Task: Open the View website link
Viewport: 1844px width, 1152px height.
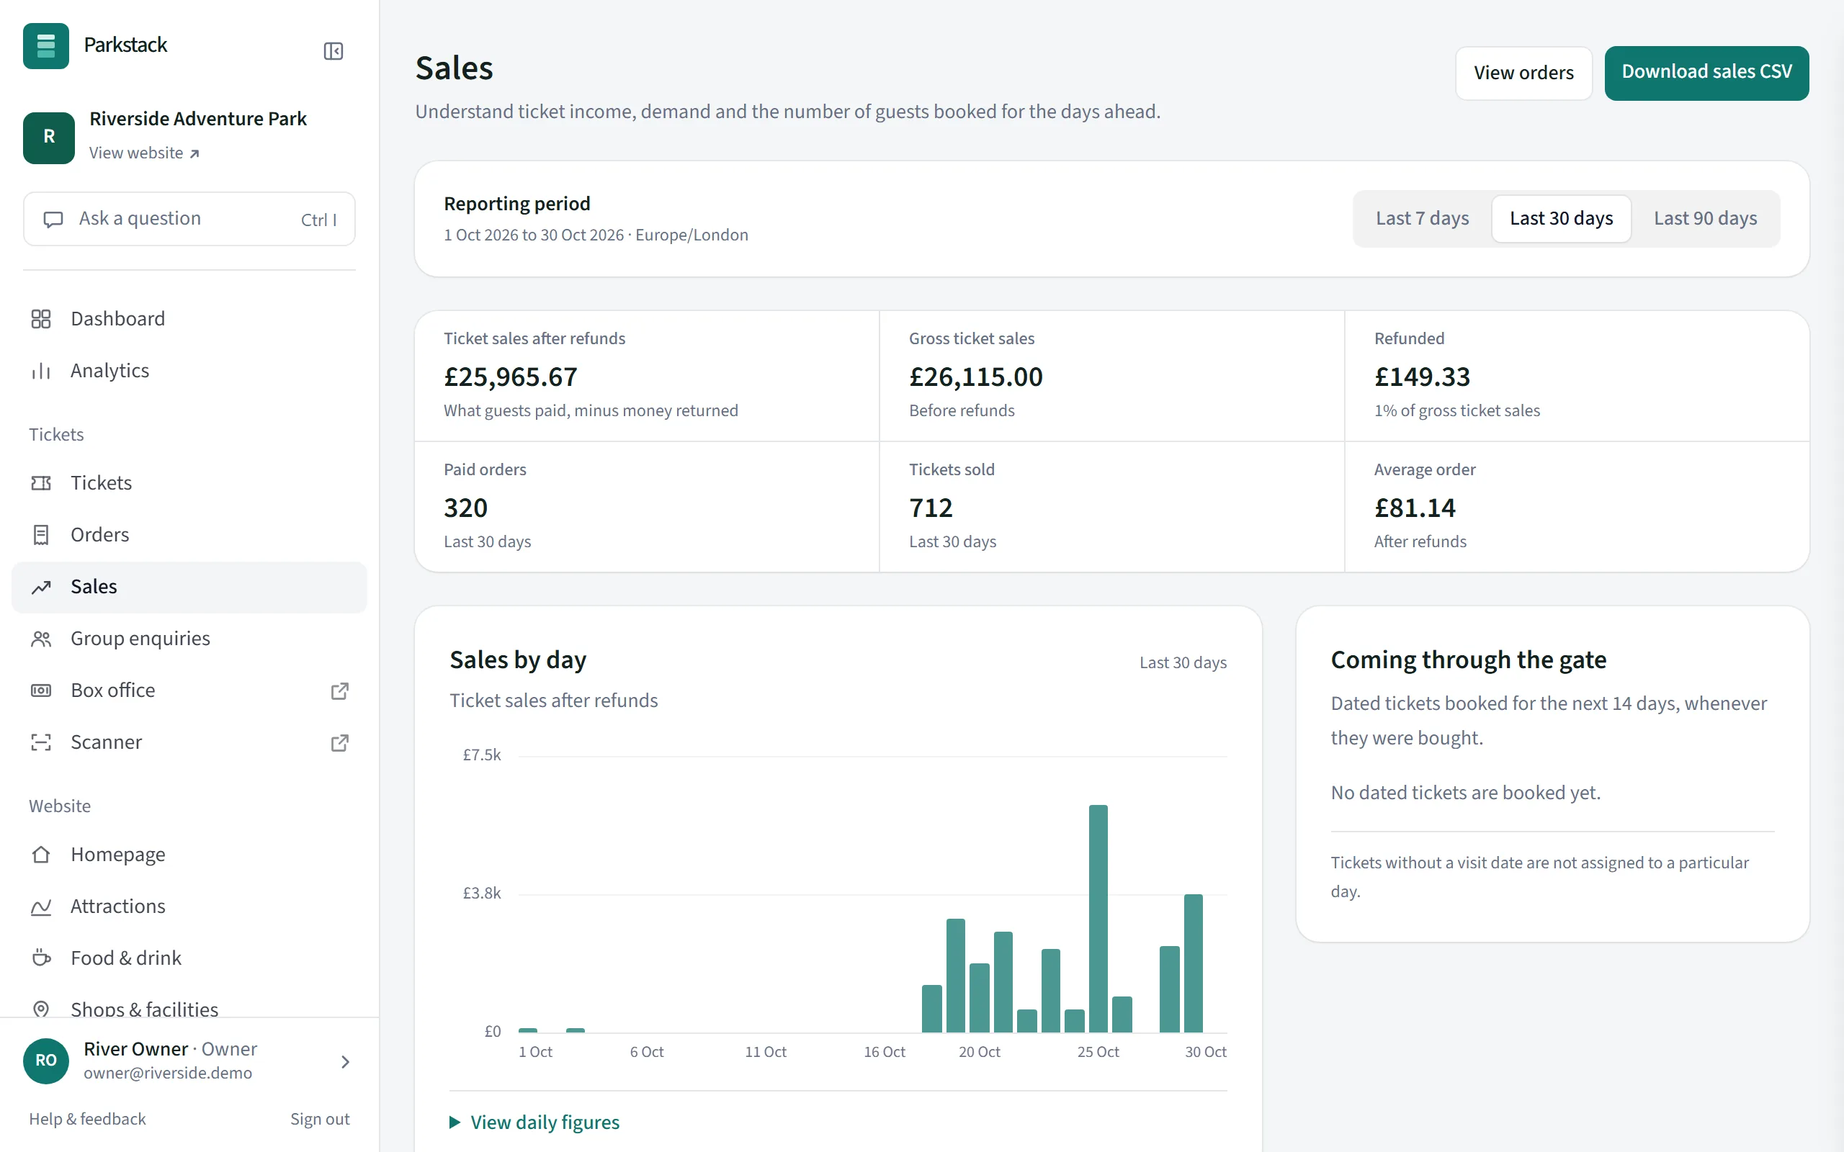Action: point(144,153)
